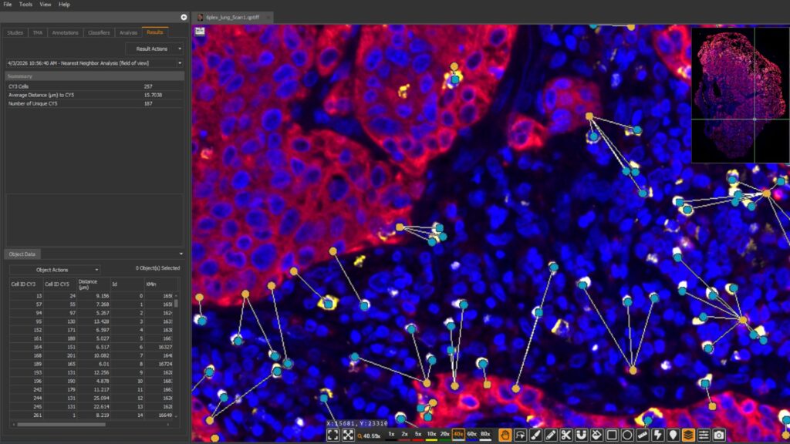Click the camera Snapshot icon
Viewport: 790px width, 444px height.
tap(718, 435)
